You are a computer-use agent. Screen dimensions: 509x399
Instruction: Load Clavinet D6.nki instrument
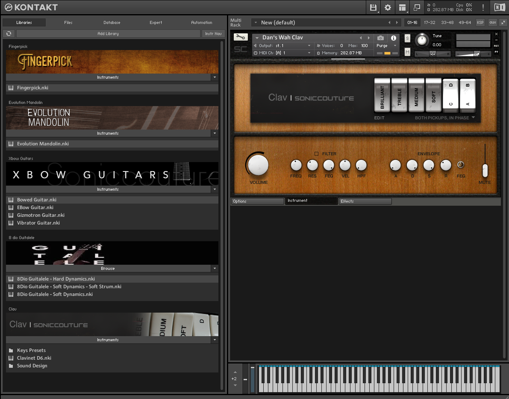[112, 358]
